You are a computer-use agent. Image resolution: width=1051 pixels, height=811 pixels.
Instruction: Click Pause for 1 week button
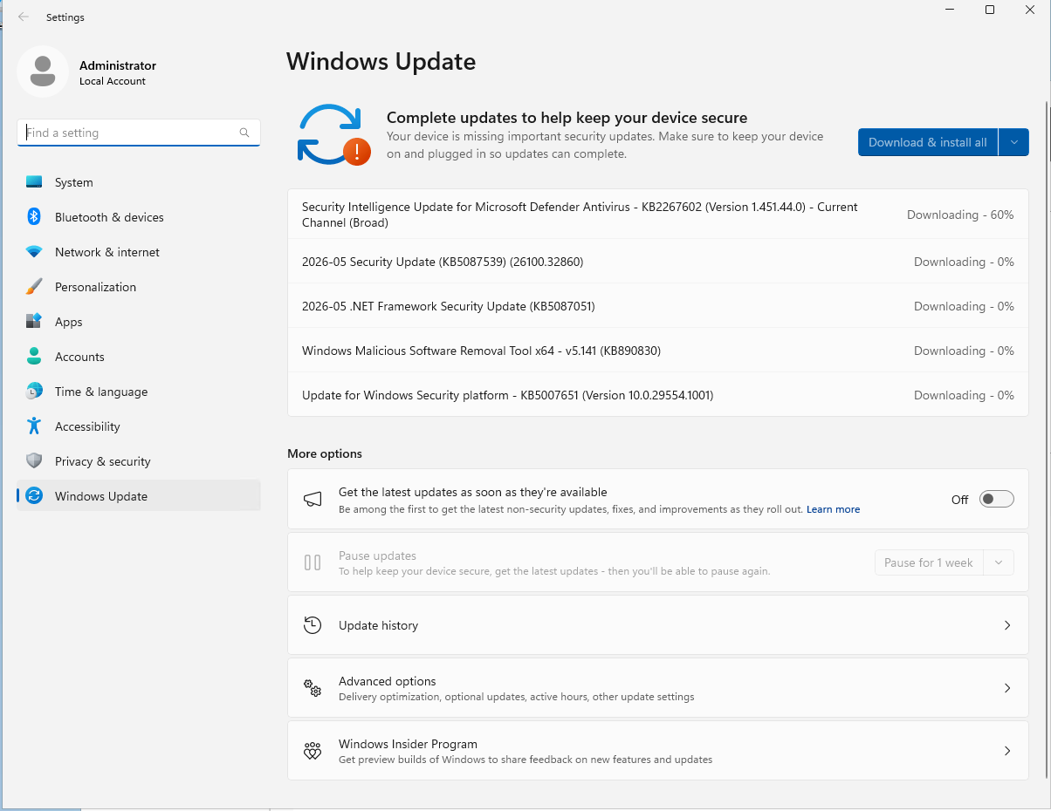coord(929,562)
